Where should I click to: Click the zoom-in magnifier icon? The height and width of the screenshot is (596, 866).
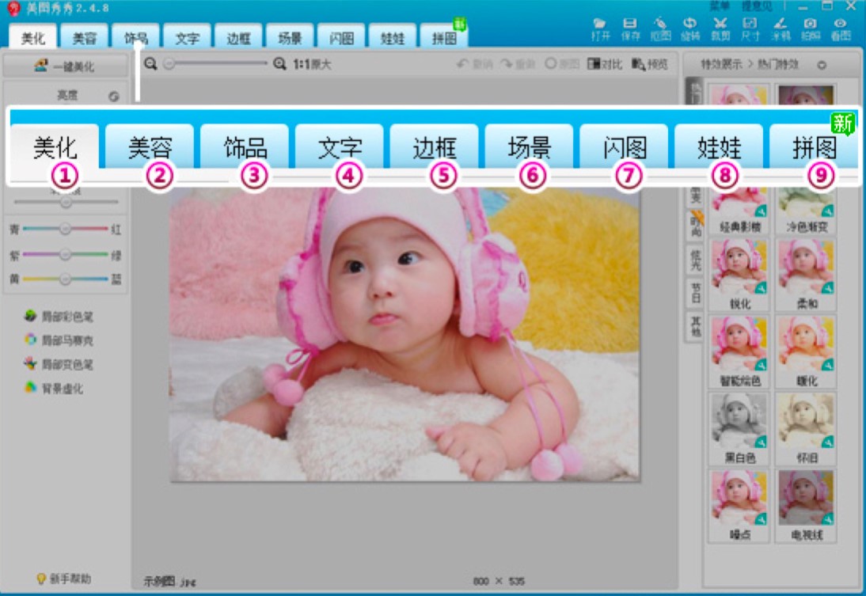click(279, 64)
